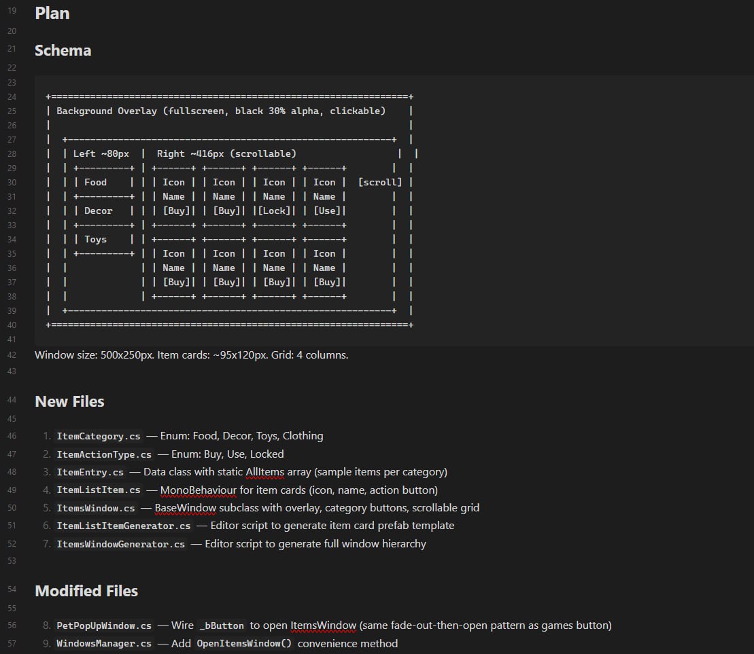
Task: Click ItemsWindow.cs in the file list
Action: point(96,508)
